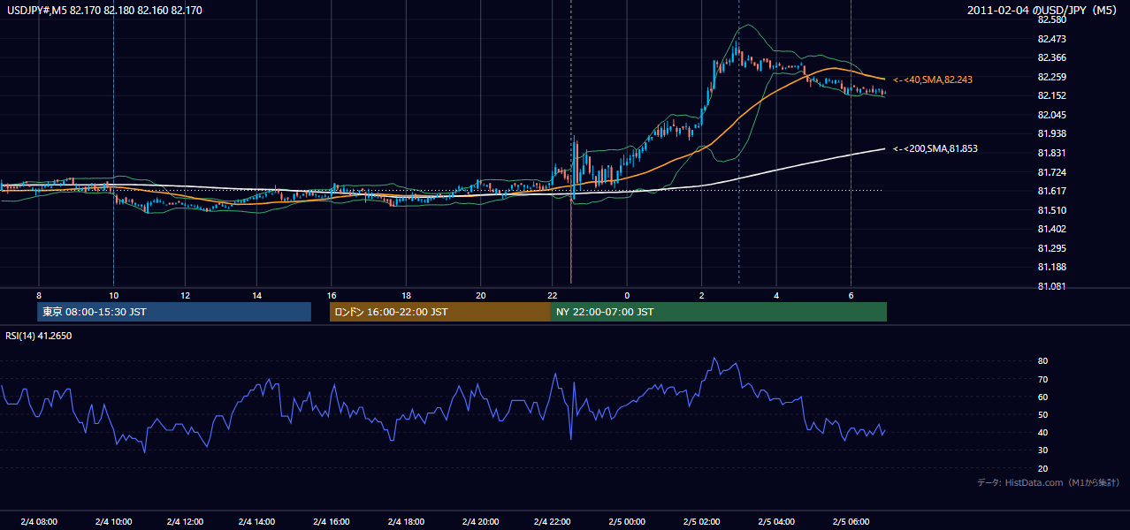Click the 2/4 22:00 date axis label
Image resolution: width=1130 pixels, height=530 pixels.
553,522
